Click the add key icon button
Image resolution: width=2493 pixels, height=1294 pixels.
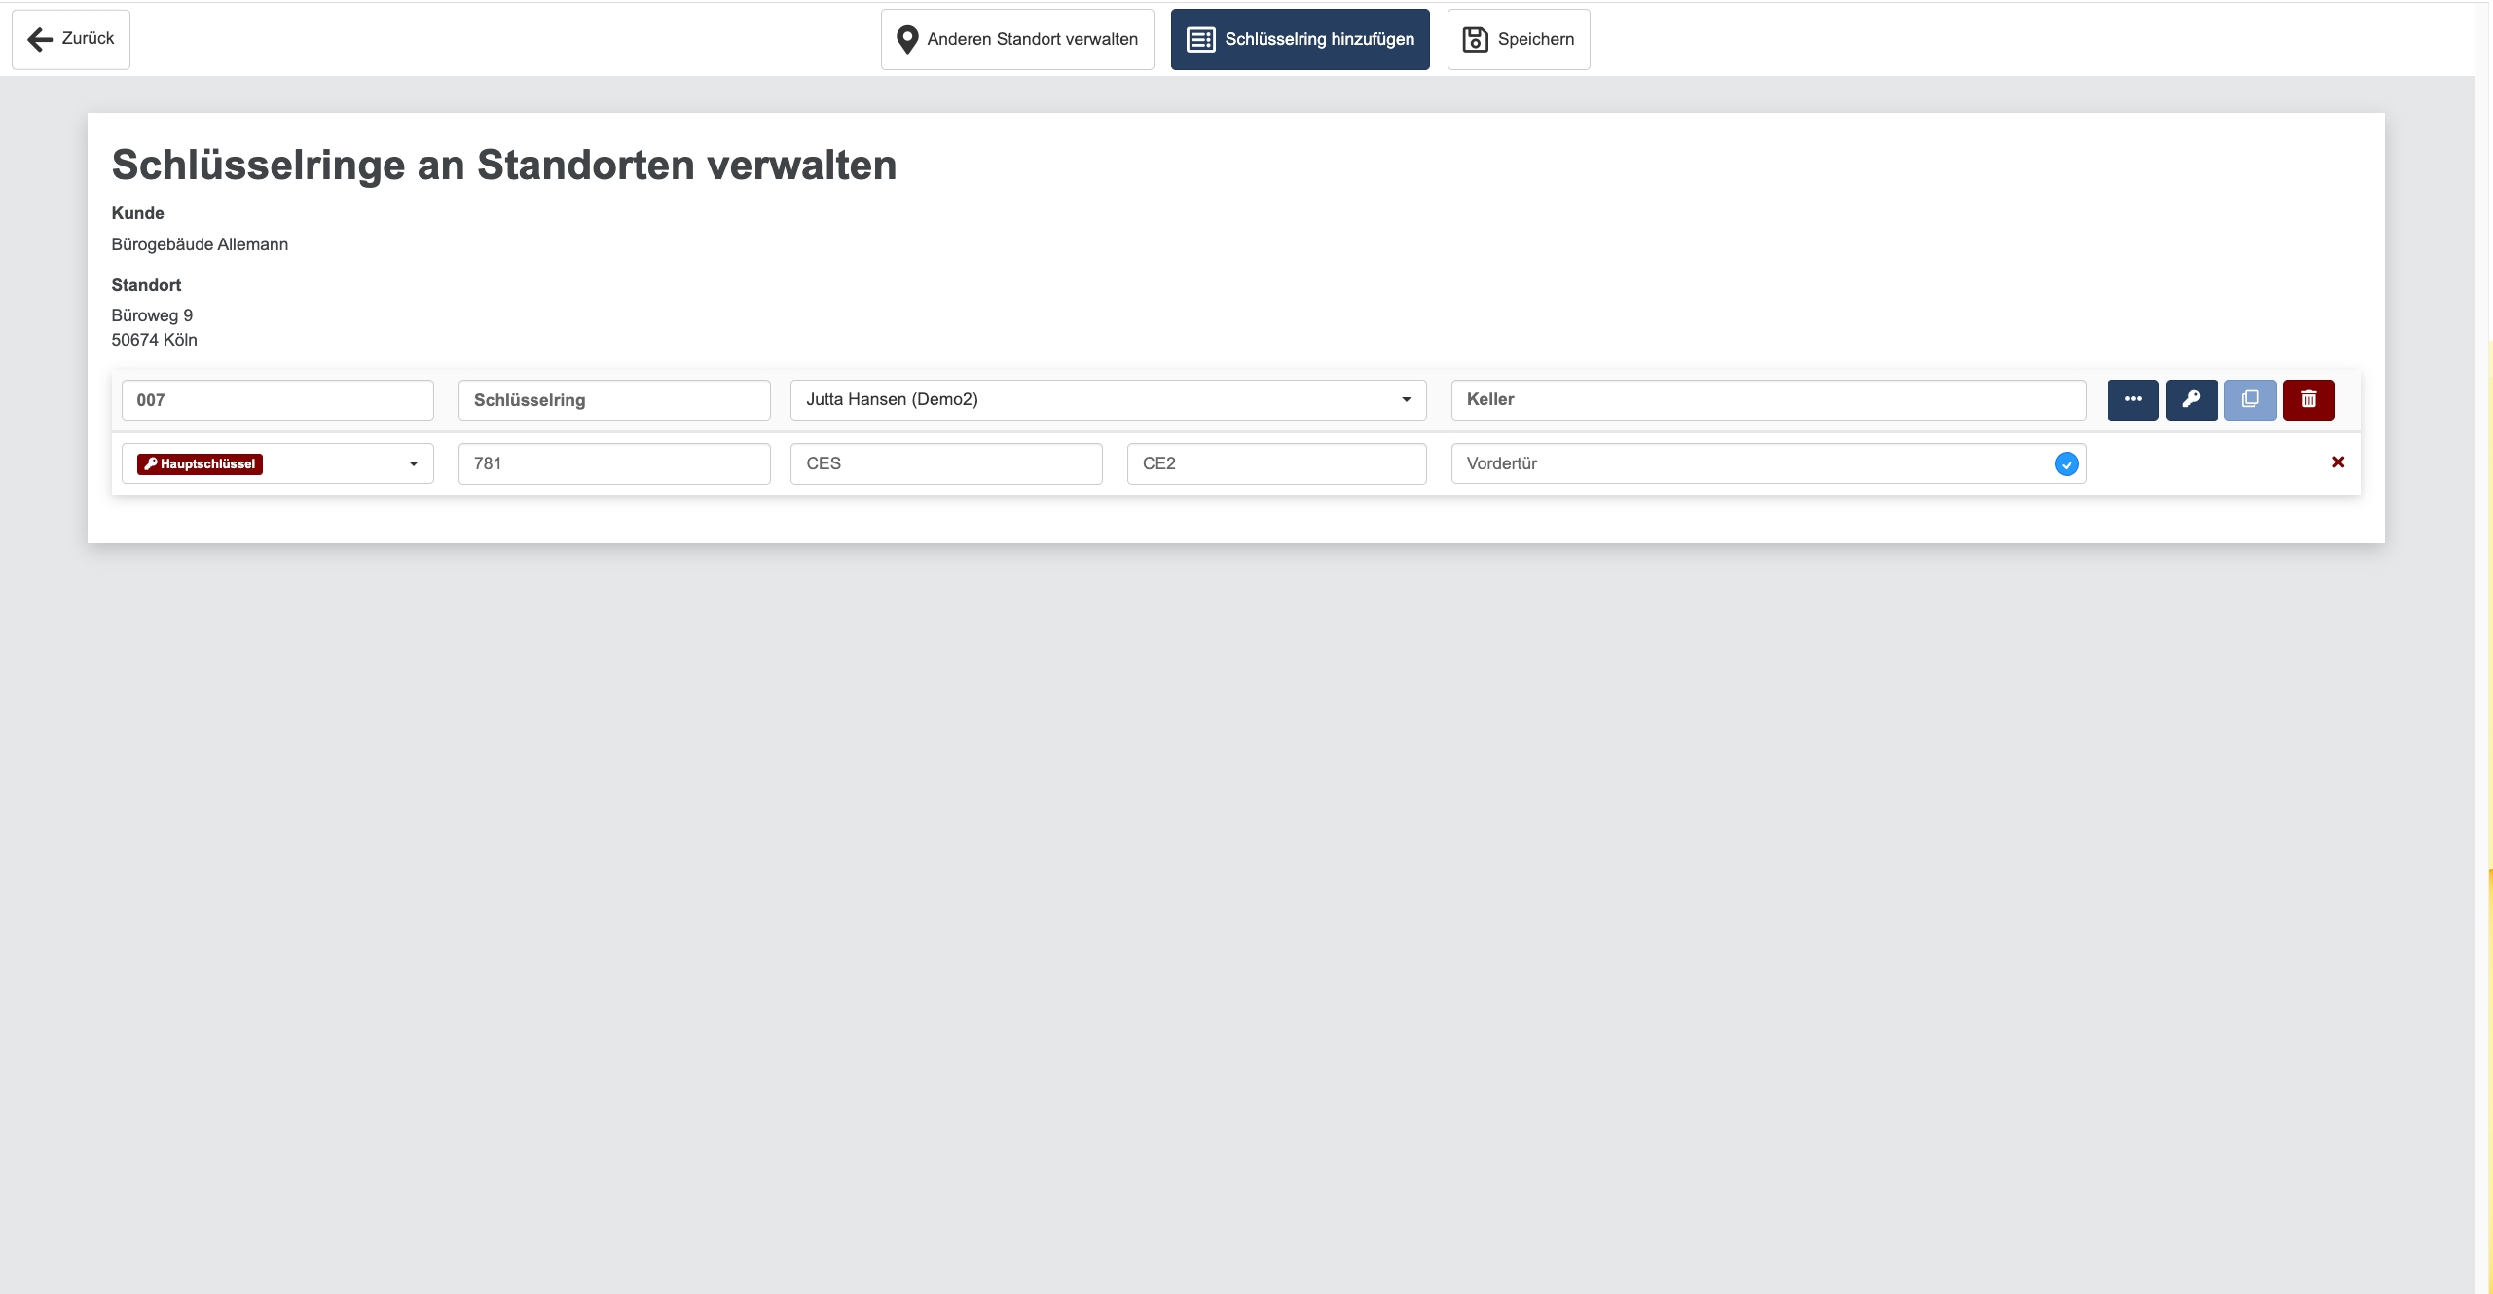point(2191,399)
